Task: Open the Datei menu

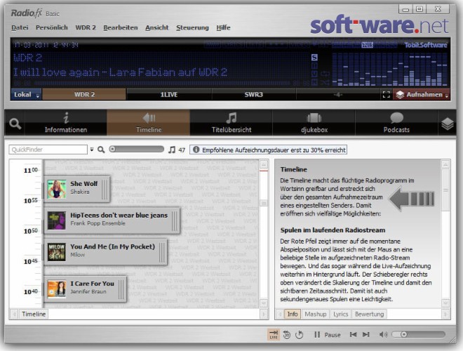Action: tap(20, 27)
